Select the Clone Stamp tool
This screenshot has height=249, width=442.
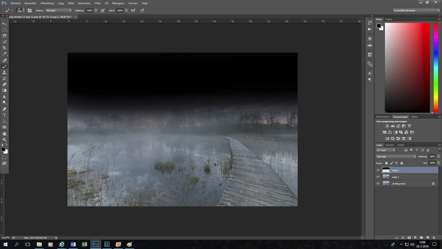(x=4, y=72)
